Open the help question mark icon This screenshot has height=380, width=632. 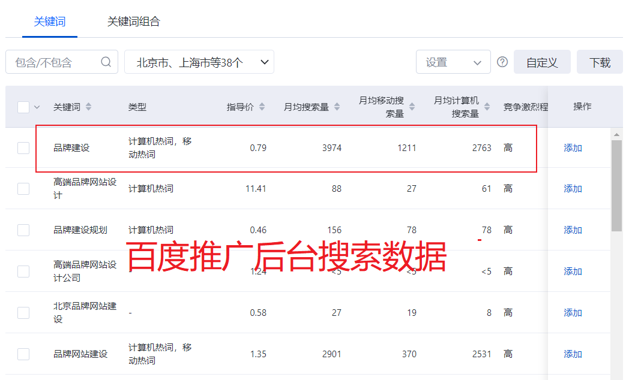502,62
